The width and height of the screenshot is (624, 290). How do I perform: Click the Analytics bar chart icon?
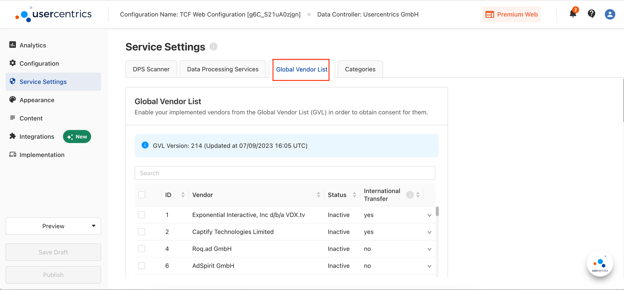coord(12,45)
